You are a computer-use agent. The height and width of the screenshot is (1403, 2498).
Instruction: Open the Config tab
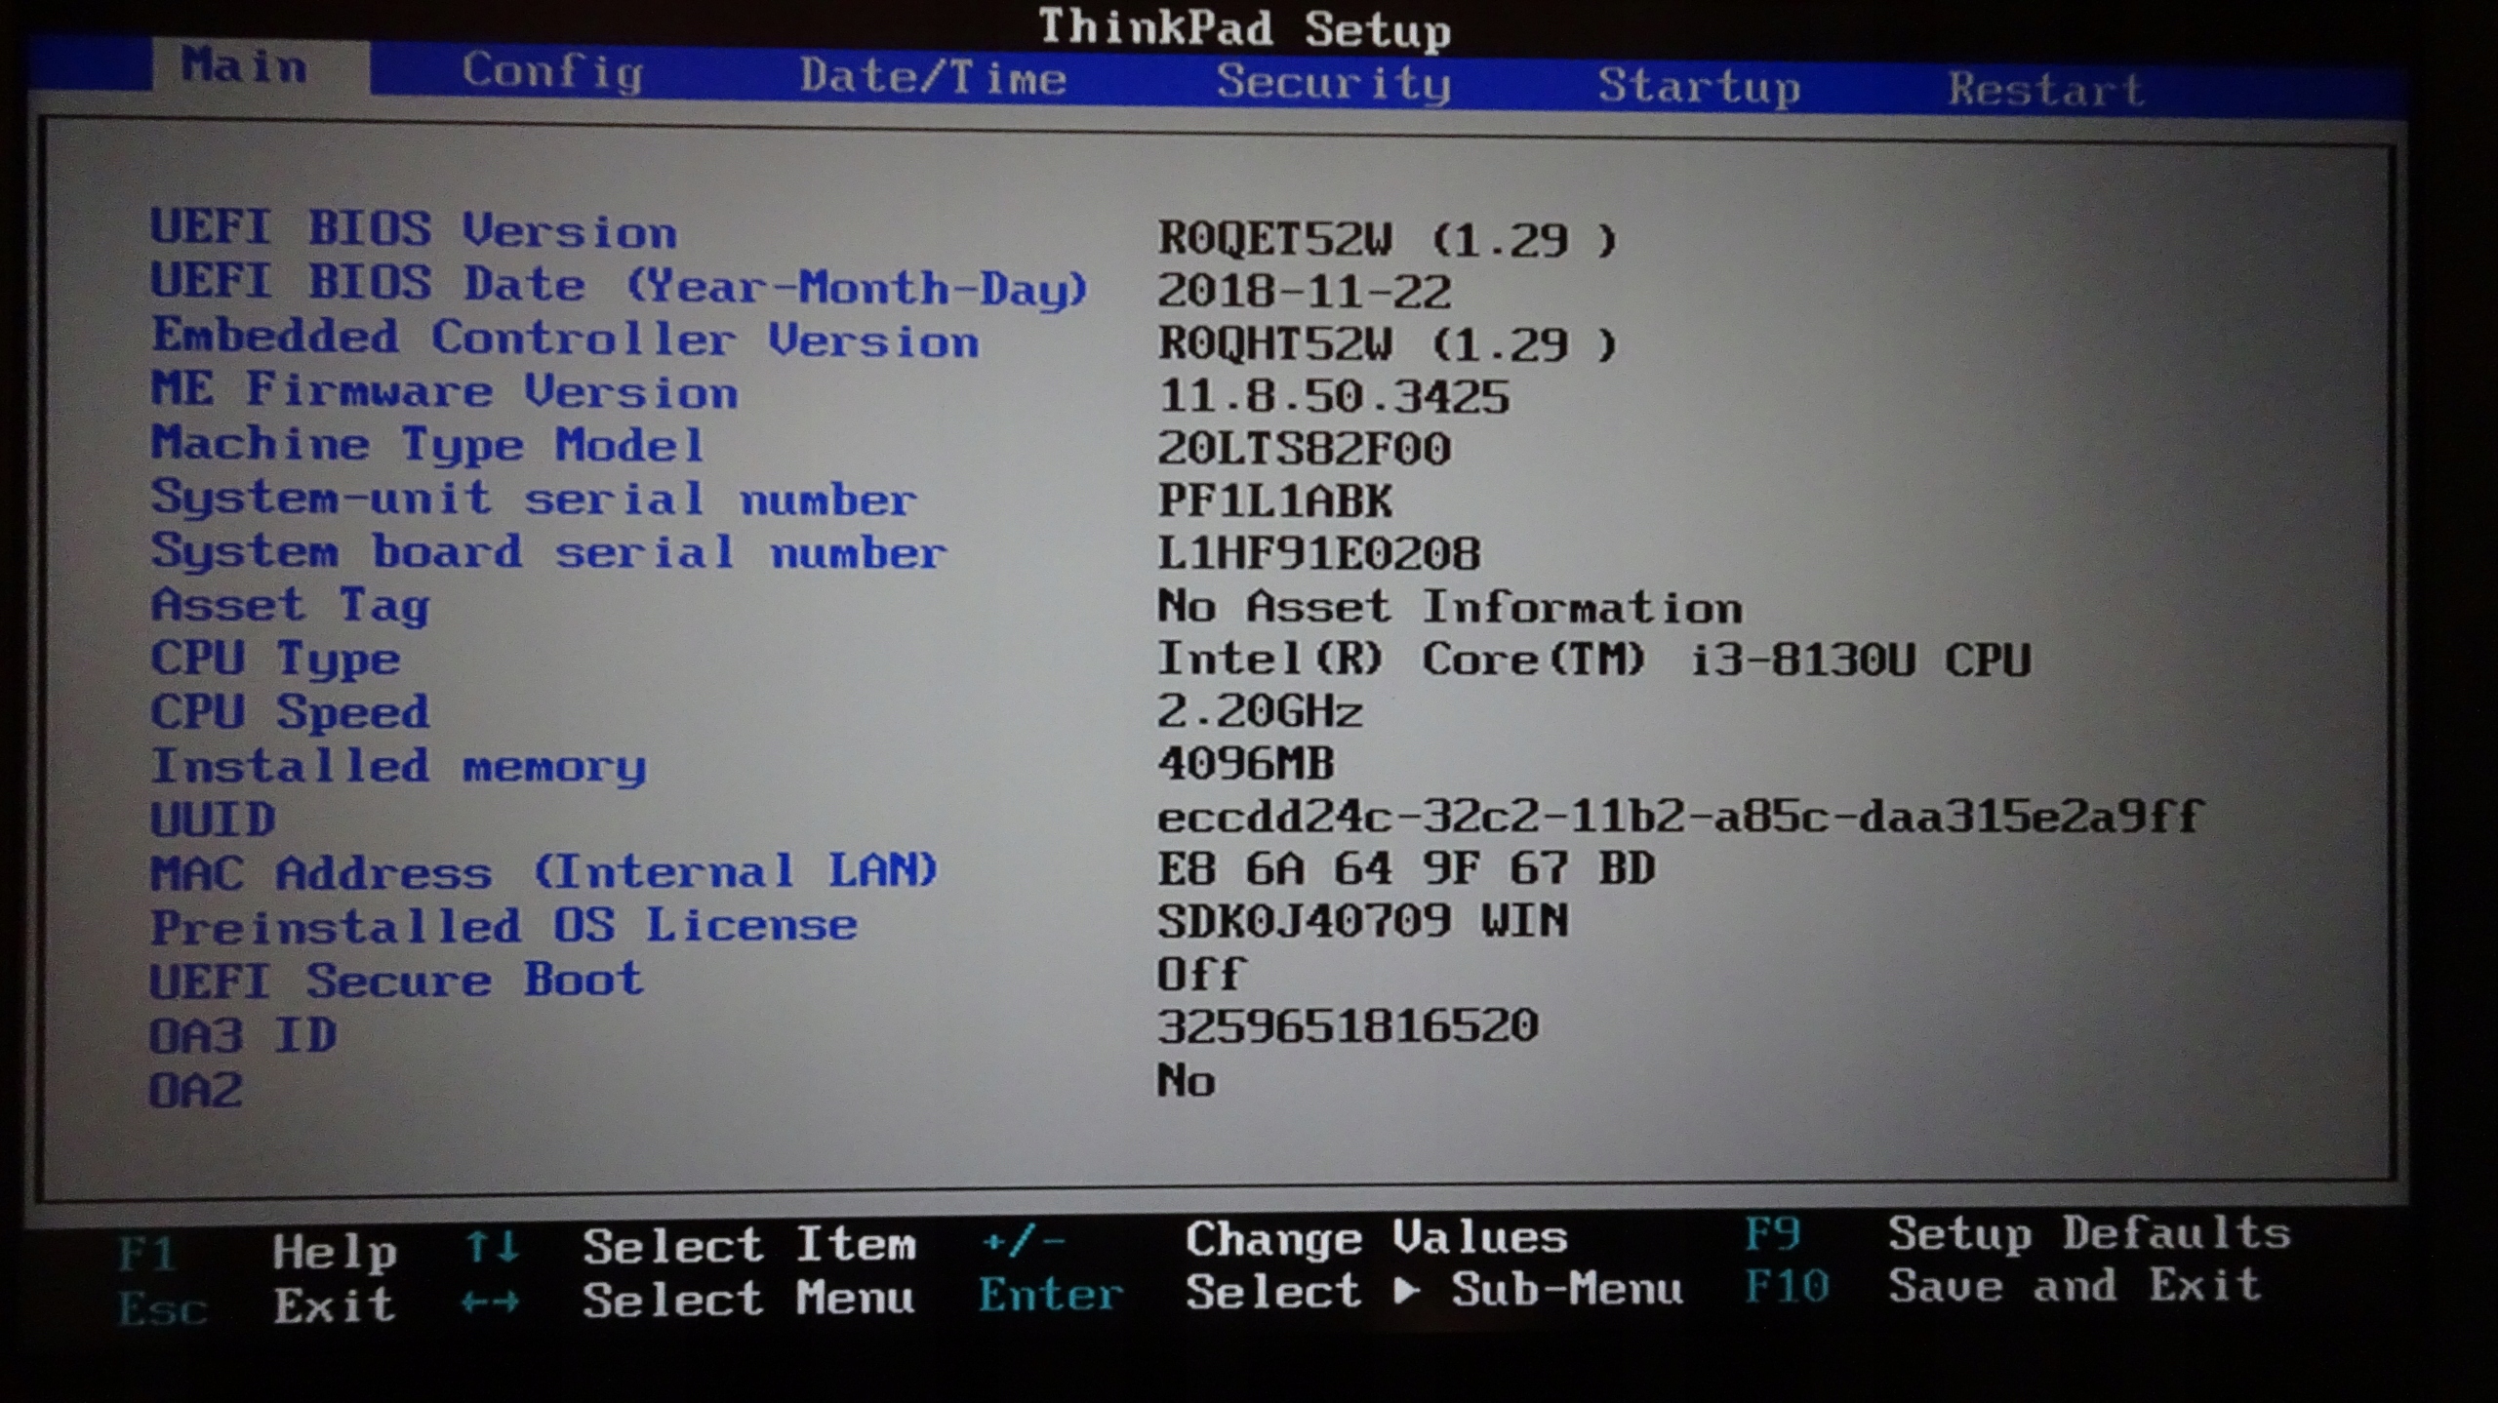pos(552,72)
